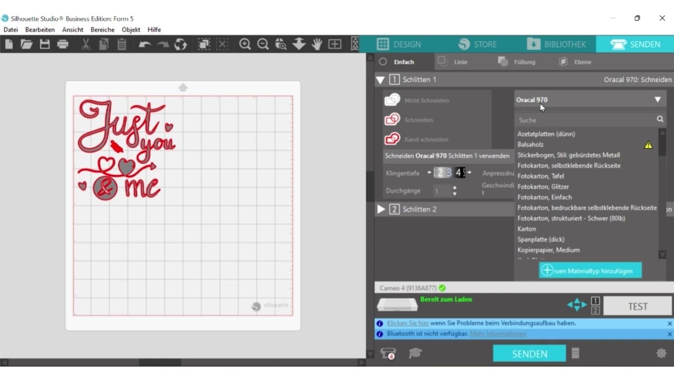Decrease Klingentiefe with the left arrow
The width and height of the screenshot is (674, 379).
(x=429, y=172)
